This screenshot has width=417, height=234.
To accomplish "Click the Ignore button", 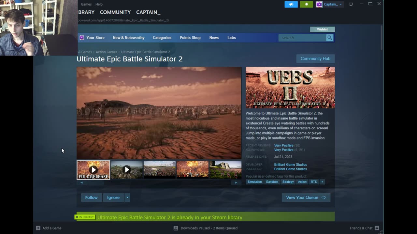I will coord(113,198).
